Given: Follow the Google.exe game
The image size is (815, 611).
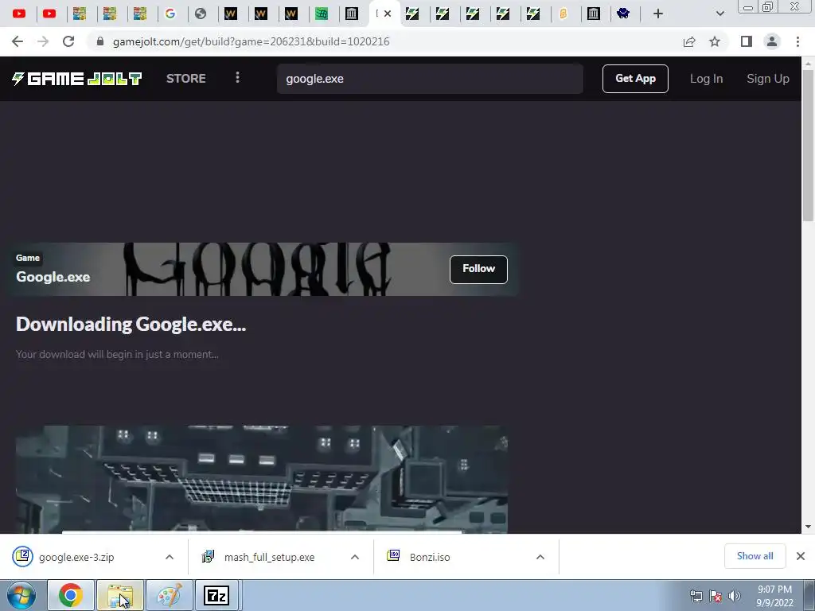Looking at the screenshot, I should 478,269.
